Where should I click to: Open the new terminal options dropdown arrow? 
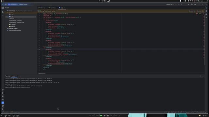[x=20, y=76]
